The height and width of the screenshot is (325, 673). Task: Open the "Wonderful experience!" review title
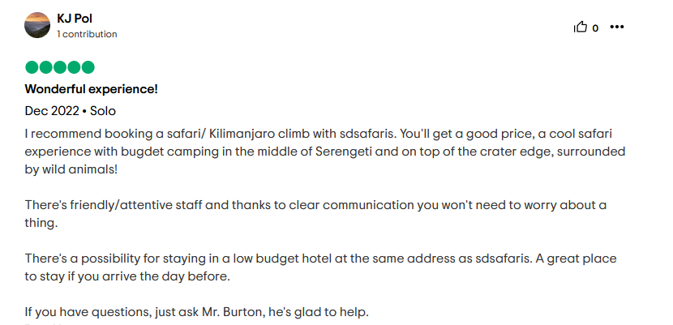[x=92, y=89]
